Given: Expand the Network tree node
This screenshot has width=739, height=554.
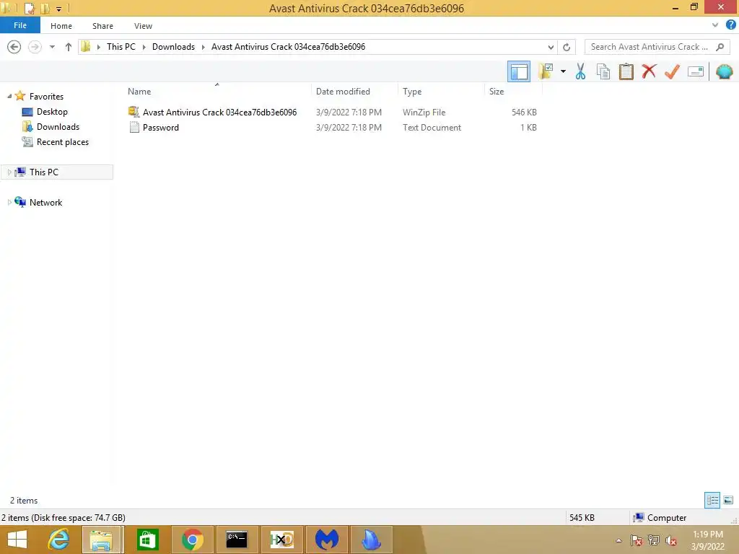Looking at the screenshot, I should [9, 202].
